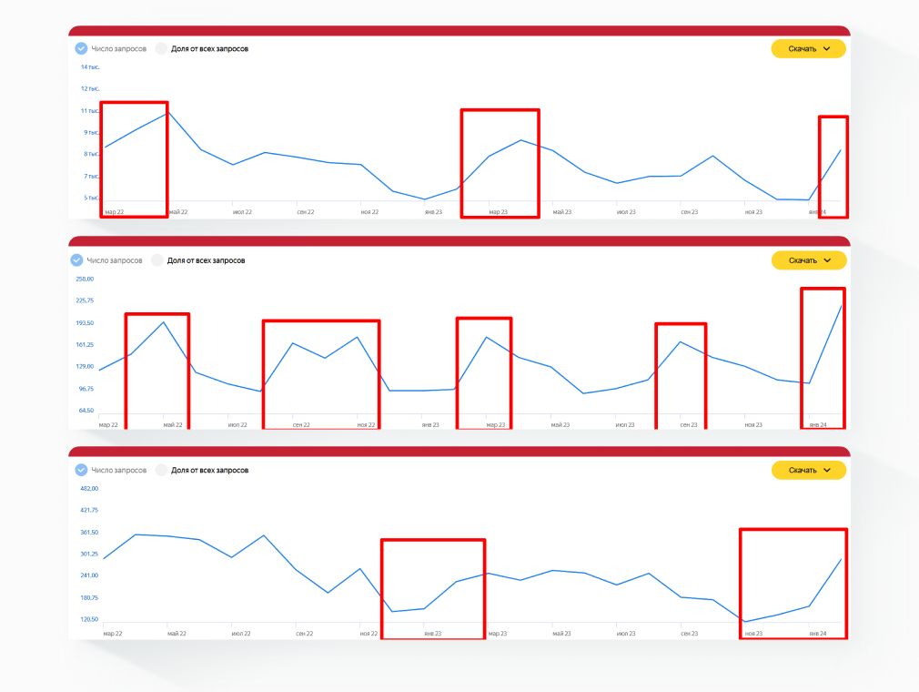
Task: Click the "Скачать" button text on the first chart
Action: pyautogui.click(x=802, y=49)
